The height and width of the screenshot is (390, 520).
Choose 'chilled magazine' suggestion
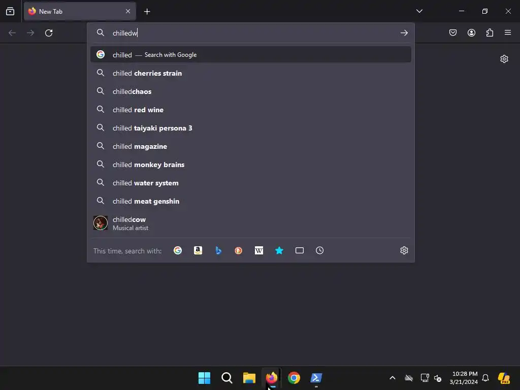pos(251,146)
